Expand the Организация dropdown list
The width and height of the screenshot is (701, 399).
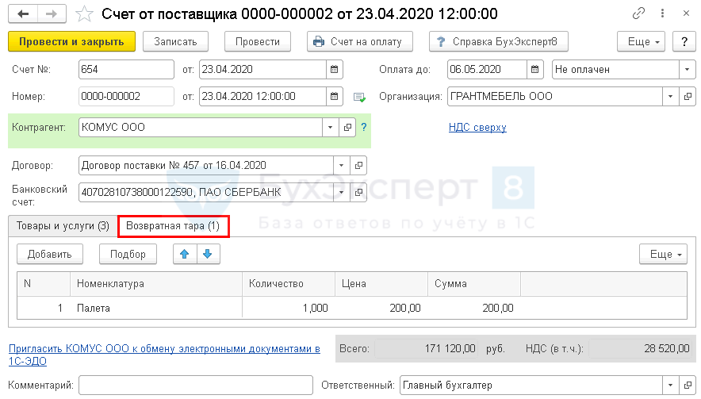click(x=671, y=97)
